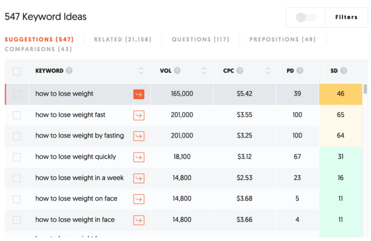371x241 pixels.
Task: Open arrow icon for 'how to lose weight fast'
Action: click(x=139, y=115)
